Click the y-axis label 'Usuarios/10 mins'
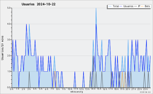The height and width of the screenshot is (94, 153). [x=2, y=48]
